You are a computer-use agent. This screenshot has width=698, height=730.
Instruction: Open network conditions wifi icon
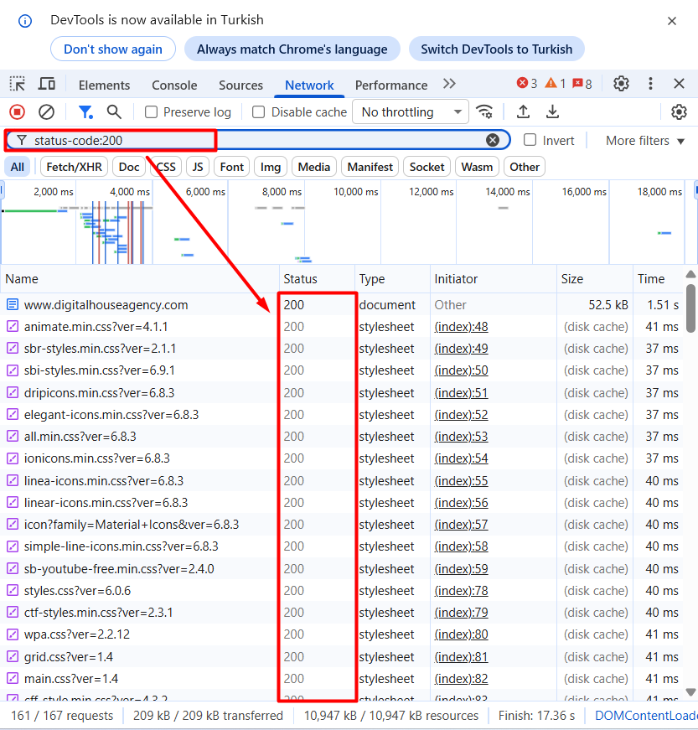tap(484, 111)
